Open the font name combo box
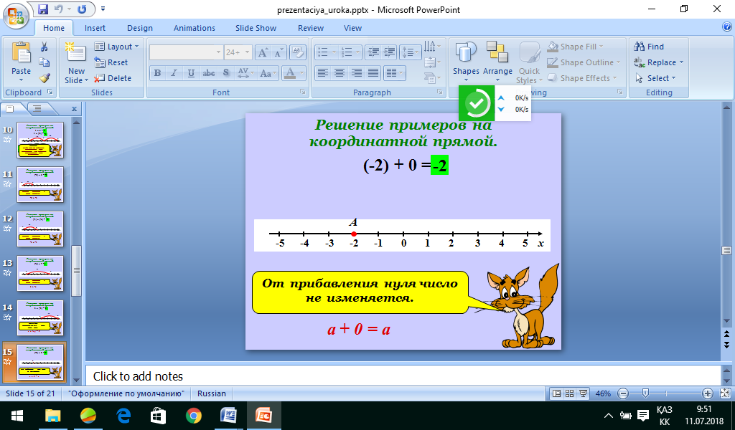 (186, 52)
